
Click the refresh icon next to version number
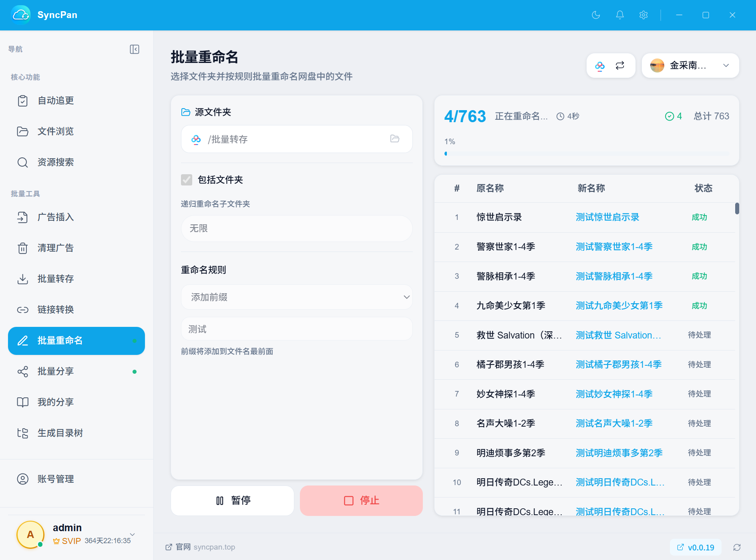[737, 547]
